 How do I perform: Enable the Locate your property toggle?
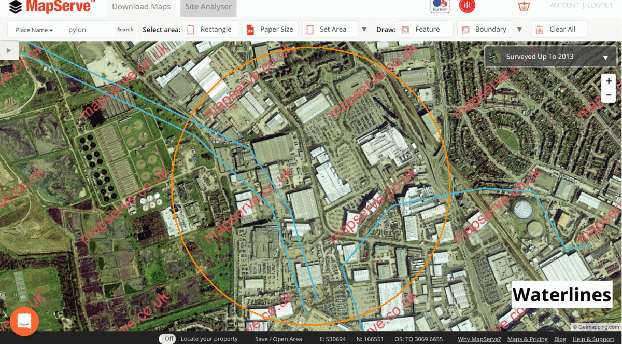coord(167,338)
